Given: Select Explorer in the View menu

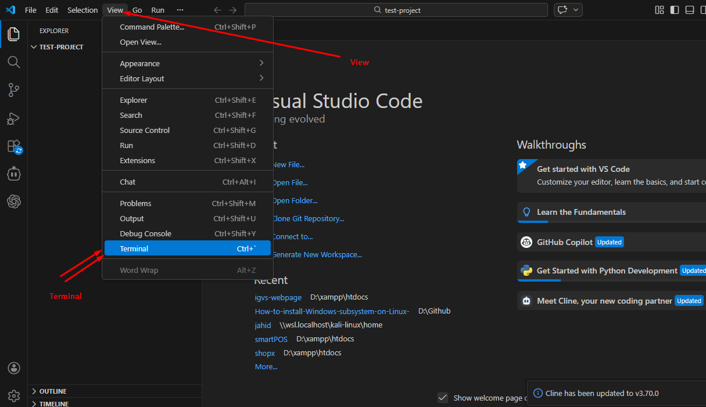Looking at the screenshot, I should (187, 100).
